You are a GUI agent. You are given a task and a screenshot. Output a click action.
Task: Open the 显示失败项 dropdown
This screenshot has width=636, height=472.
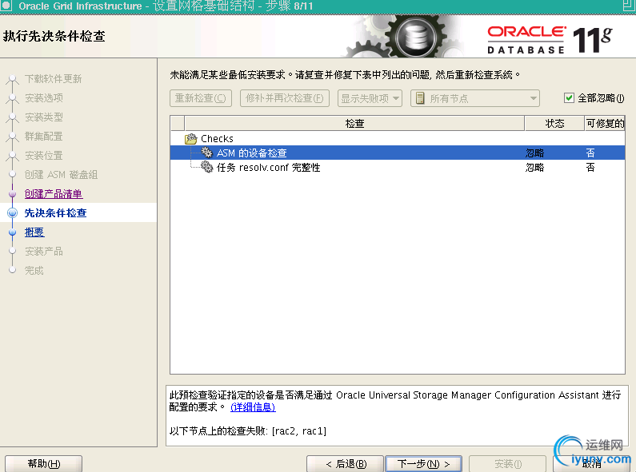tap(370, 98)
